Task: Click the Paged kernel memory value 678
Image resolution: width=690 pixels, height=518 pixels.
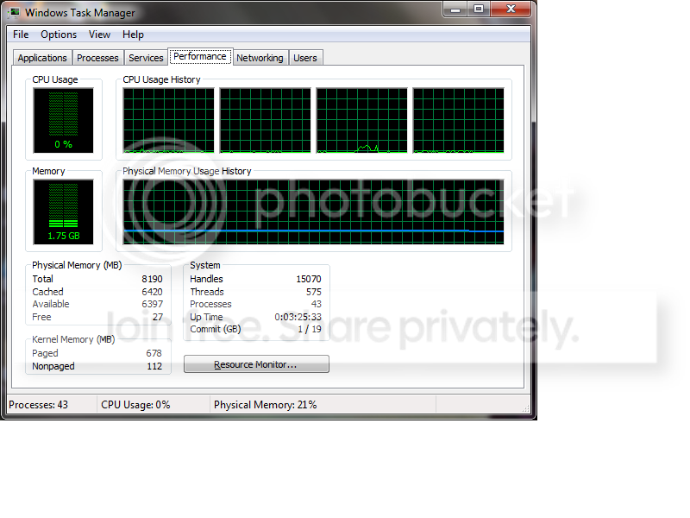Action: point(154,353)
